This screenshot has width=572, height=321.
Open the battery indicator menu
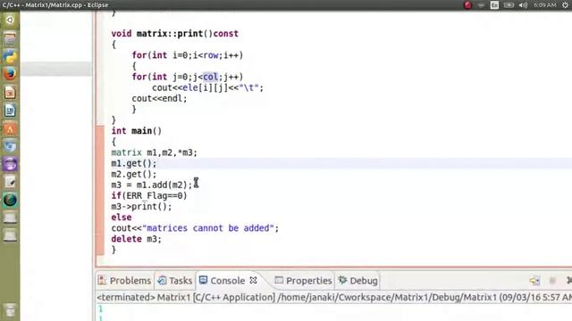(509, 5)
